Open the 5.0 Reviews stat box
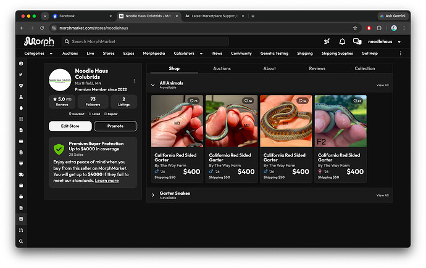This screenshot has height=268, width=426. click(x=62, y=102)
